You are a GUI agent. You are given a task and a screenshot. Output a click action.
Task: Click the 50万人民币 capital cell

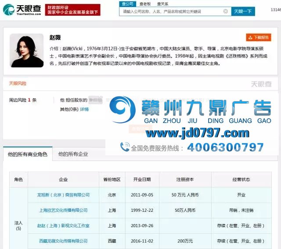point(185,210)
